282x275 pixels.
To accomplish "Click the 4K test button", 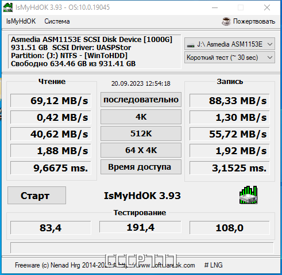I will [141, 117].
